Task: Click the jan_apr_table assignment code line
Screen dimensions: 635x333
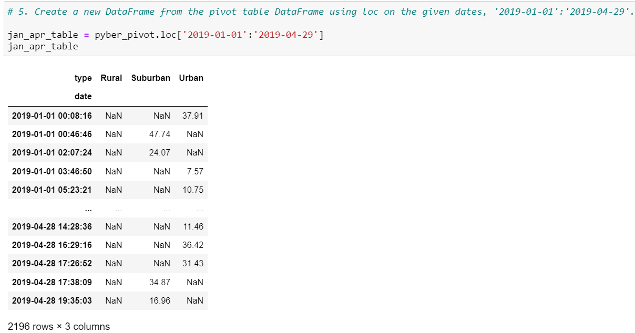Action: coord(166,35)
